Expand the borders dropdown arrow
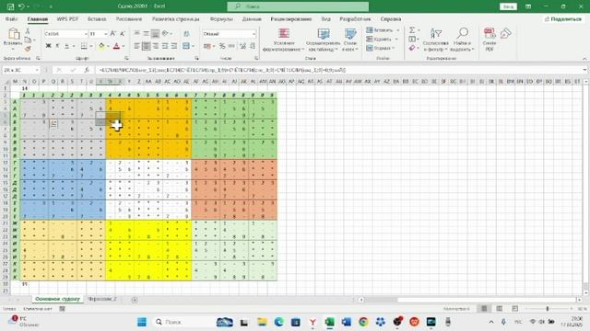The width and height of the screenshot is (590, 331). pyautogui.click(x=90, y=46)
